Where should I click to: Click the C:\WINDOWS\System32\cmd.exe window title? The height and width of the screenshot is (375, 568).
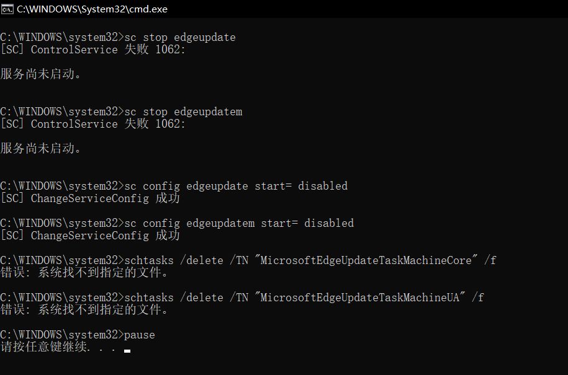(x=92, y=9)
